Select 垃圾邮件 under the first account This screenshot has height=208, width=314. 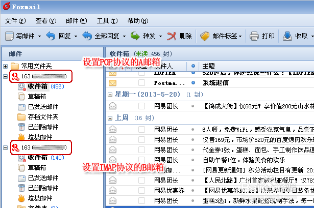tap(40, 137)
